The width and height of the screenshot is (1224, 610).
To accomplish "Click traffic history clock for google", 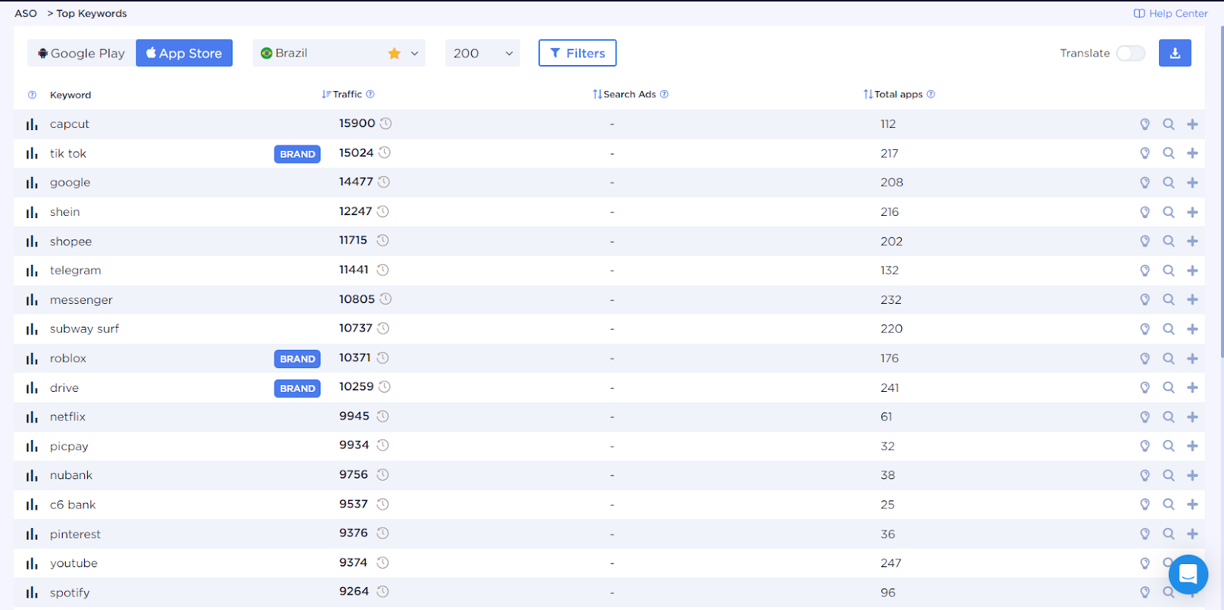I will click(x=384, y=182).
